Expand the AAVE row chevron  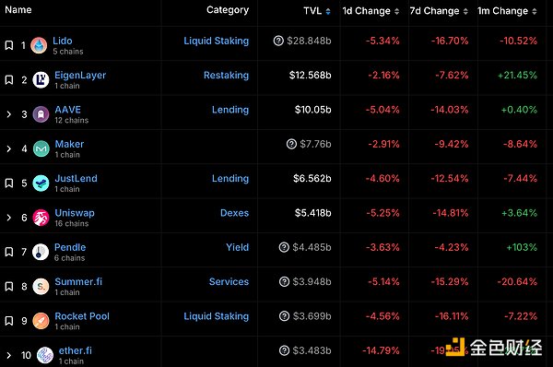(x=9, y=114)
